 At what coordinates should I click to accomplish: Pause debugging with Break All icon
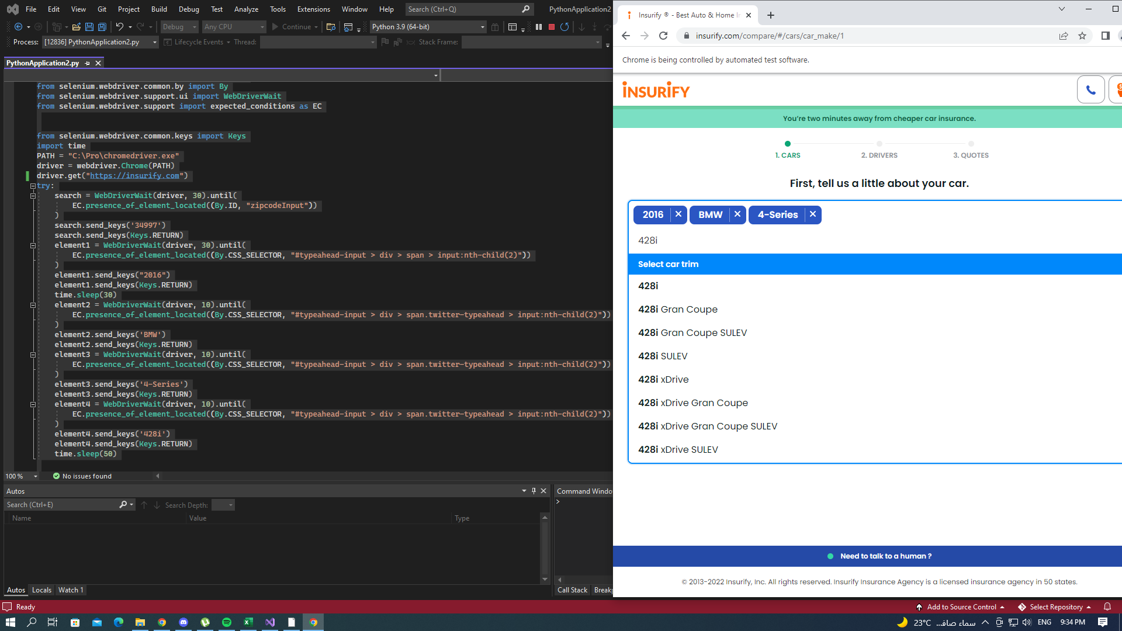tap(539, 27)
